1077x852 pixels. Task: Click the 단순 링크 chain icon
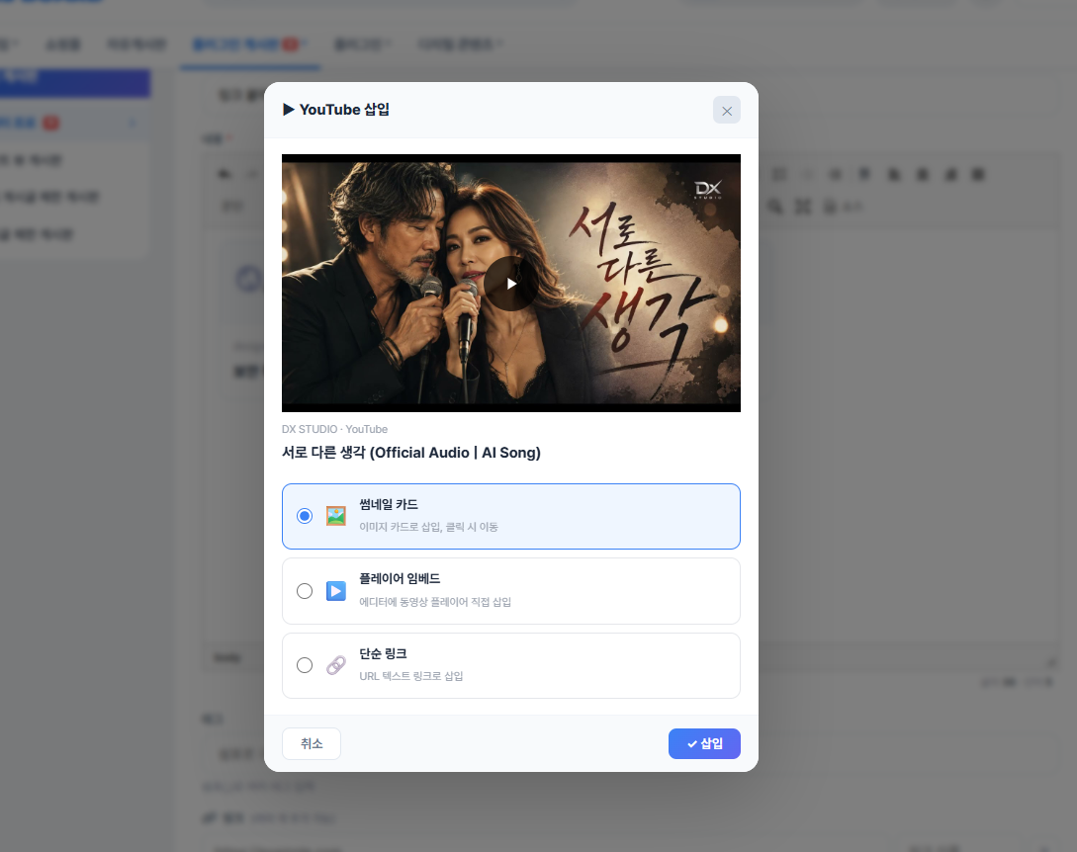[x=336, y=664]
